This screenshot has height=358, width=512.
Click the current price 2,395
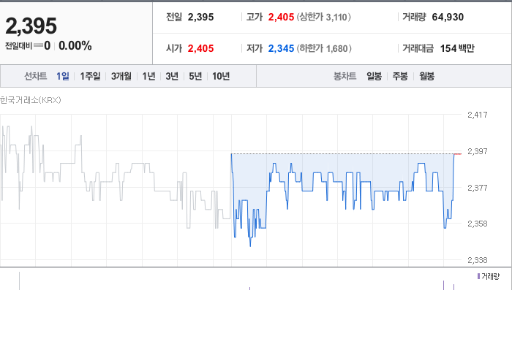coord(31,26)
